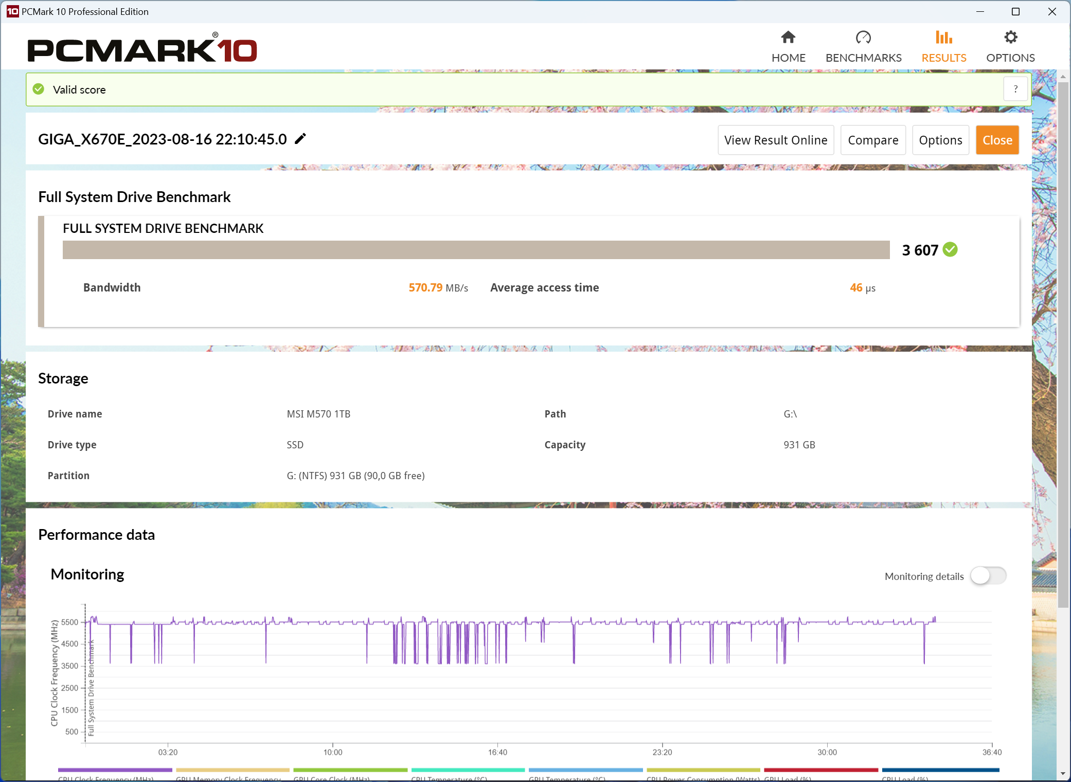The image size is (1071, 782).
Task: Click the 16:40 marker on chart timeline
Action: pos(497,752)
